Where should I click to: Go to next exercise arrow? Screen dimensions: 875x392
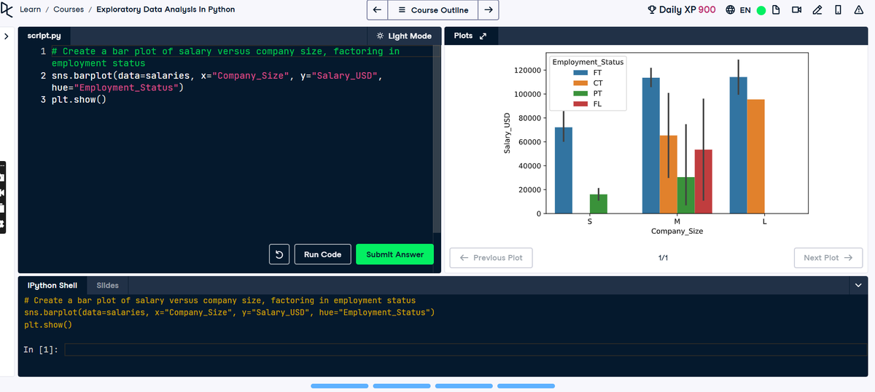[489, 10]
